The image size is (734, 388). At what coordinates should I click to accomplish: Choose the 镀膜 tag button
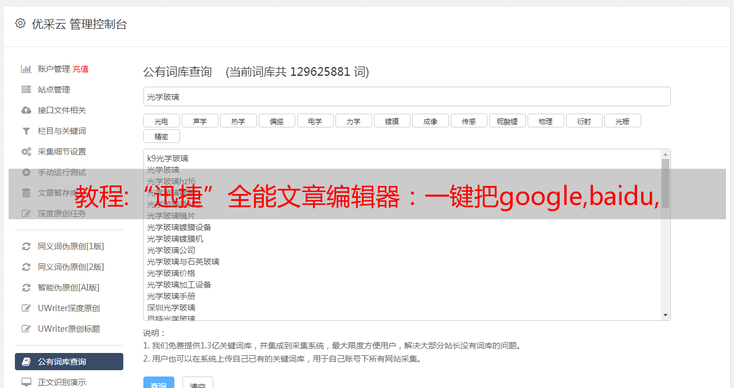392,121
